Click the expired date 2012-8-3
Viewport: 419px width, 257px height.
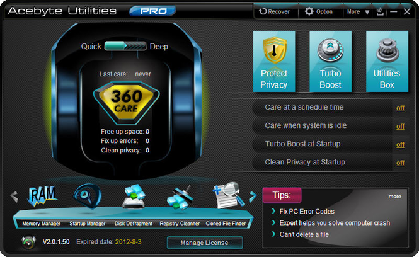point(129,242)
